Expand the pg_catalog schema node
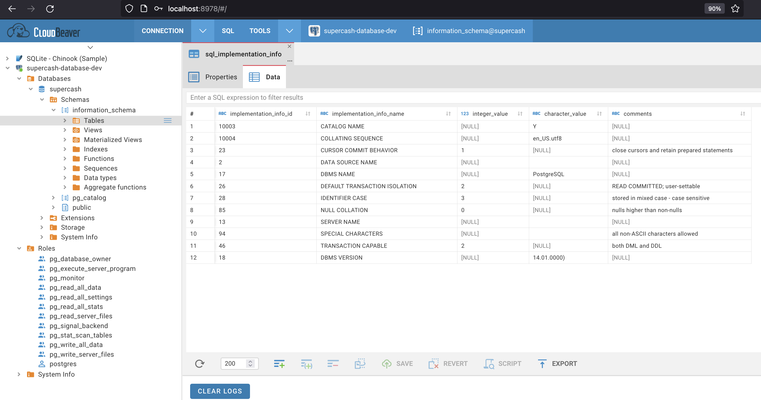This screenshot has width=761, height=400. coord(54,198)
